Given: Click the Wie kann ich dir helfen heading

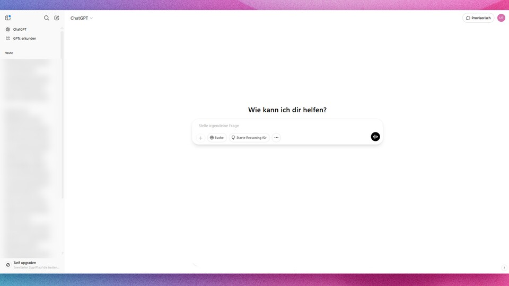Looking at the screenshot, I should click(287, 110).
